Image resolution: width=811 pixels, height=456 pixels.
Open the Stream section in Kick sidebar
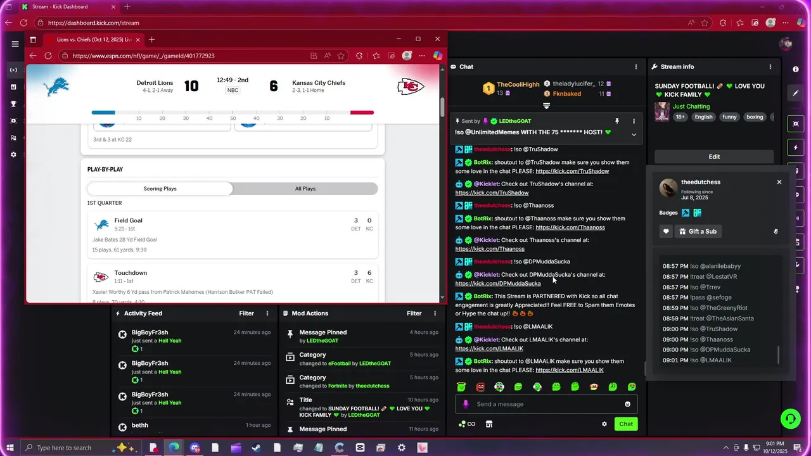tap(13, 70)
